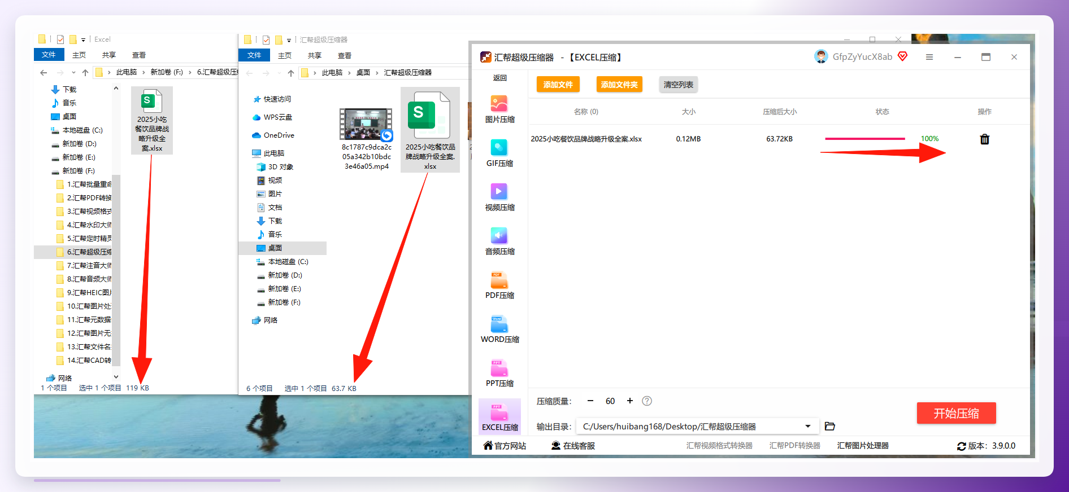Clear the list with 清空列表

pyautogui.click(x=678, y=85)
